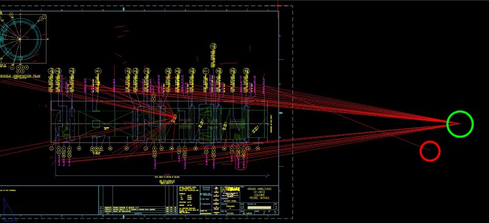Click the leftmost yellow nozzle bubble above vessel
The image size is (489, 223).
click(51, 71)
